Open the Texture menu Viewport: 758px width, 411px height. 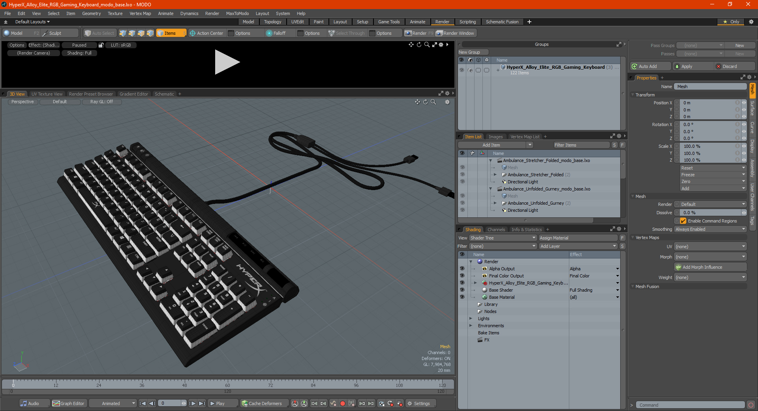click(x=115, y=13)
